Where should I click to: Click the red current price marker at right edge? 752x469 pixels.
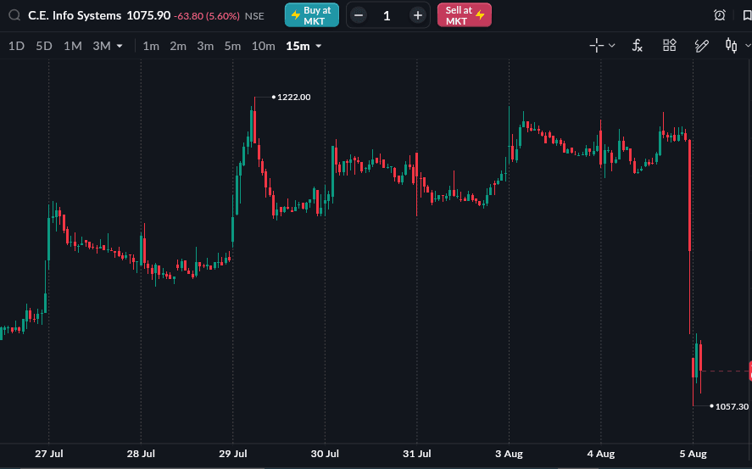pos(750,371)
